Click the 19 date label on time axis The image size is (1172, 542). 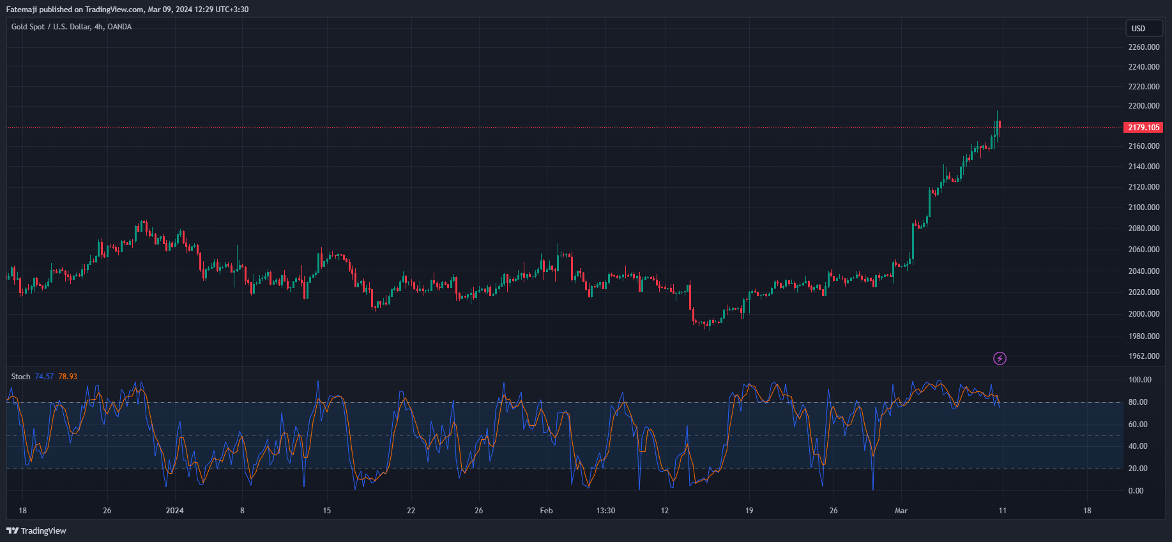pos(749,511)
